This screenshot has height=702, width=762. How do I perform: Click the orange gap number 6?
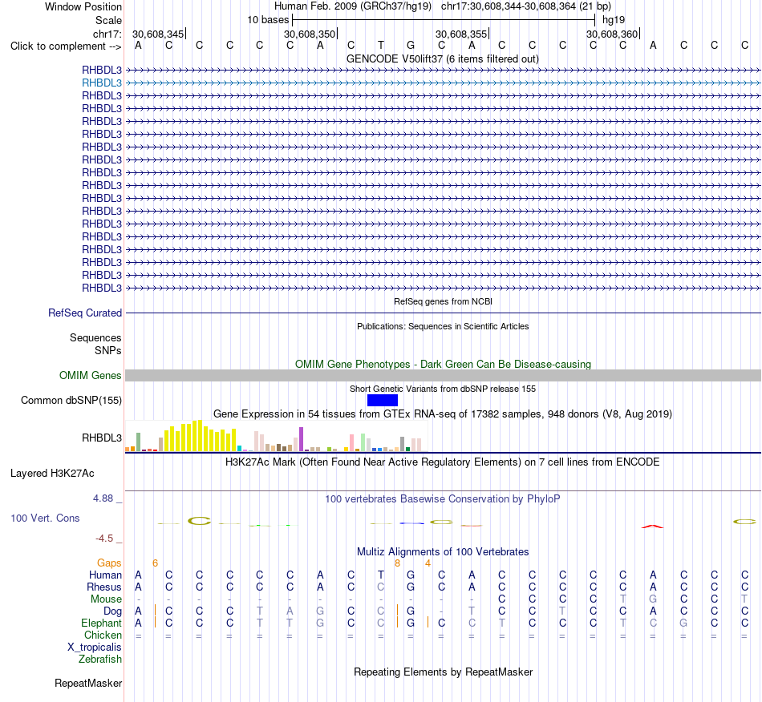(155, 563)
